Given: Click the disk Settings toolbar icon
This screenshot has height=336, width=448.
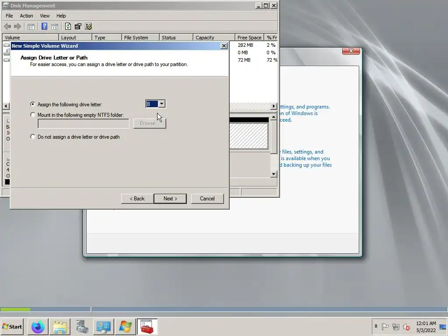Looking at the screenshot, I should [88, 27].
